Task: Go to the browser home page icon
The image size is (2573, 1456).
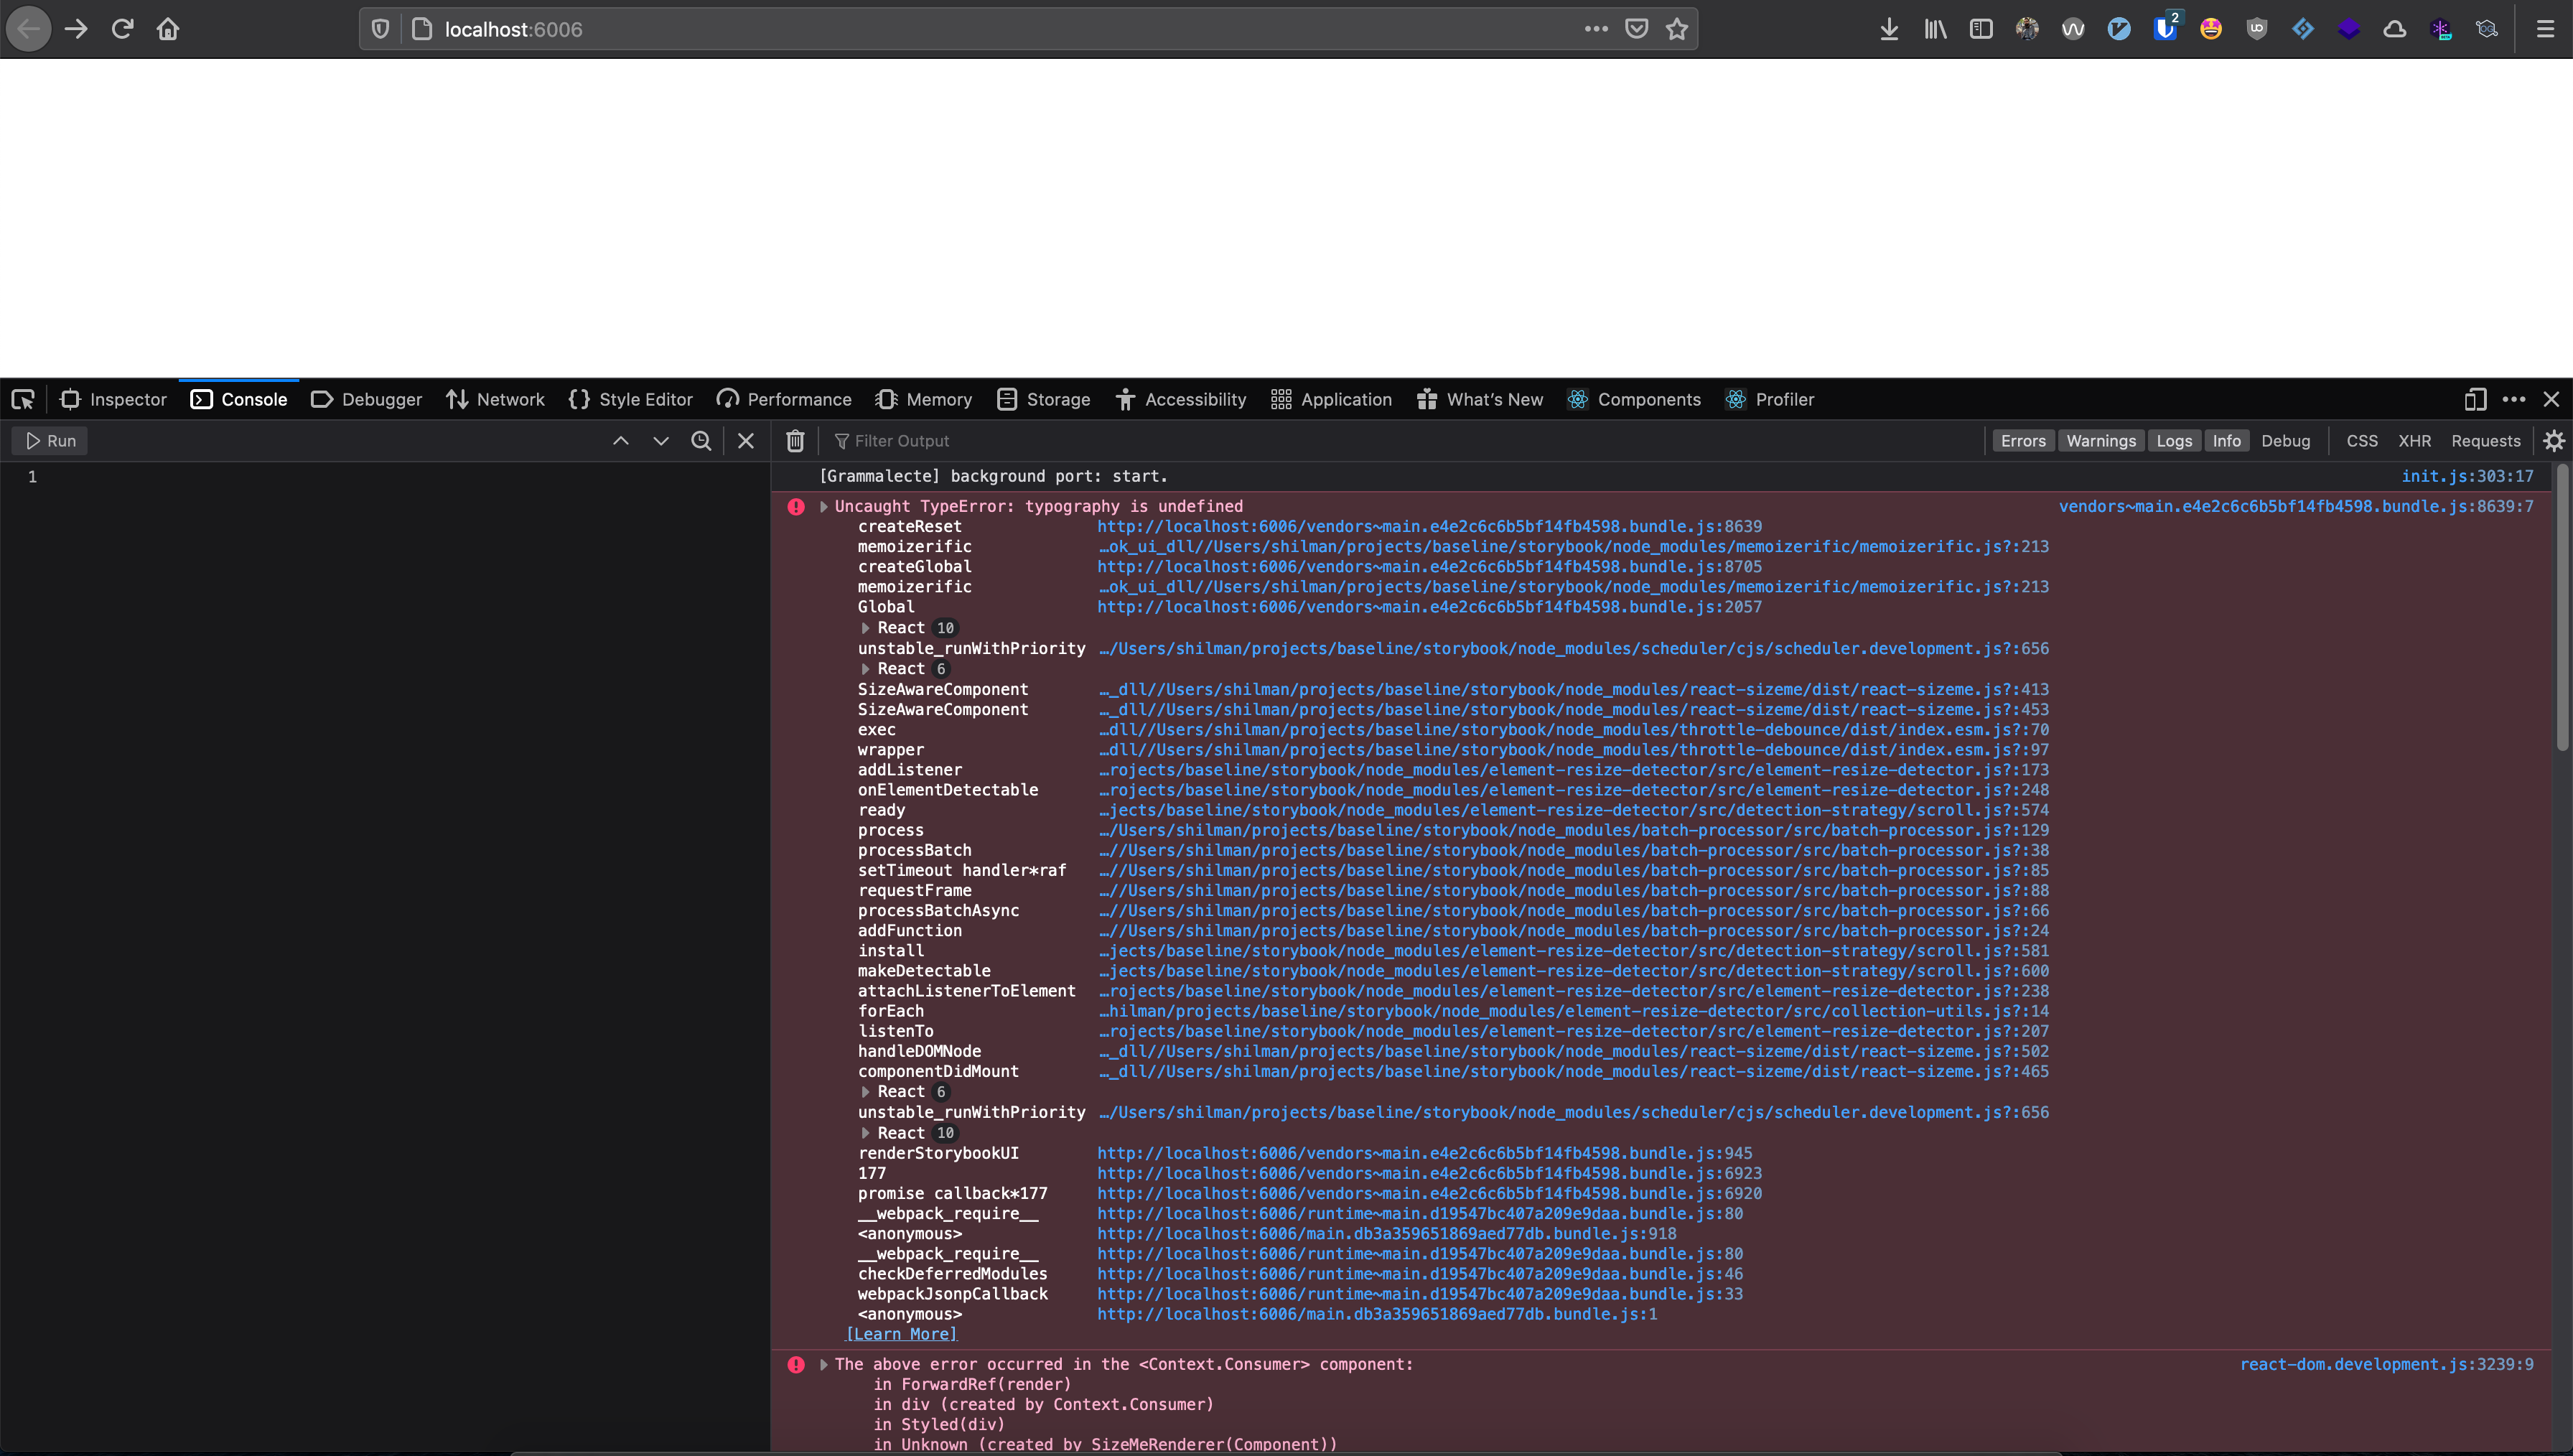Action: (x=168, y=29)
